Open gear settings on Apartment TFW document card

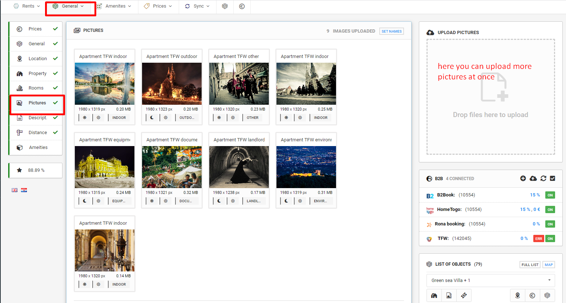click(x=166, y=201)
